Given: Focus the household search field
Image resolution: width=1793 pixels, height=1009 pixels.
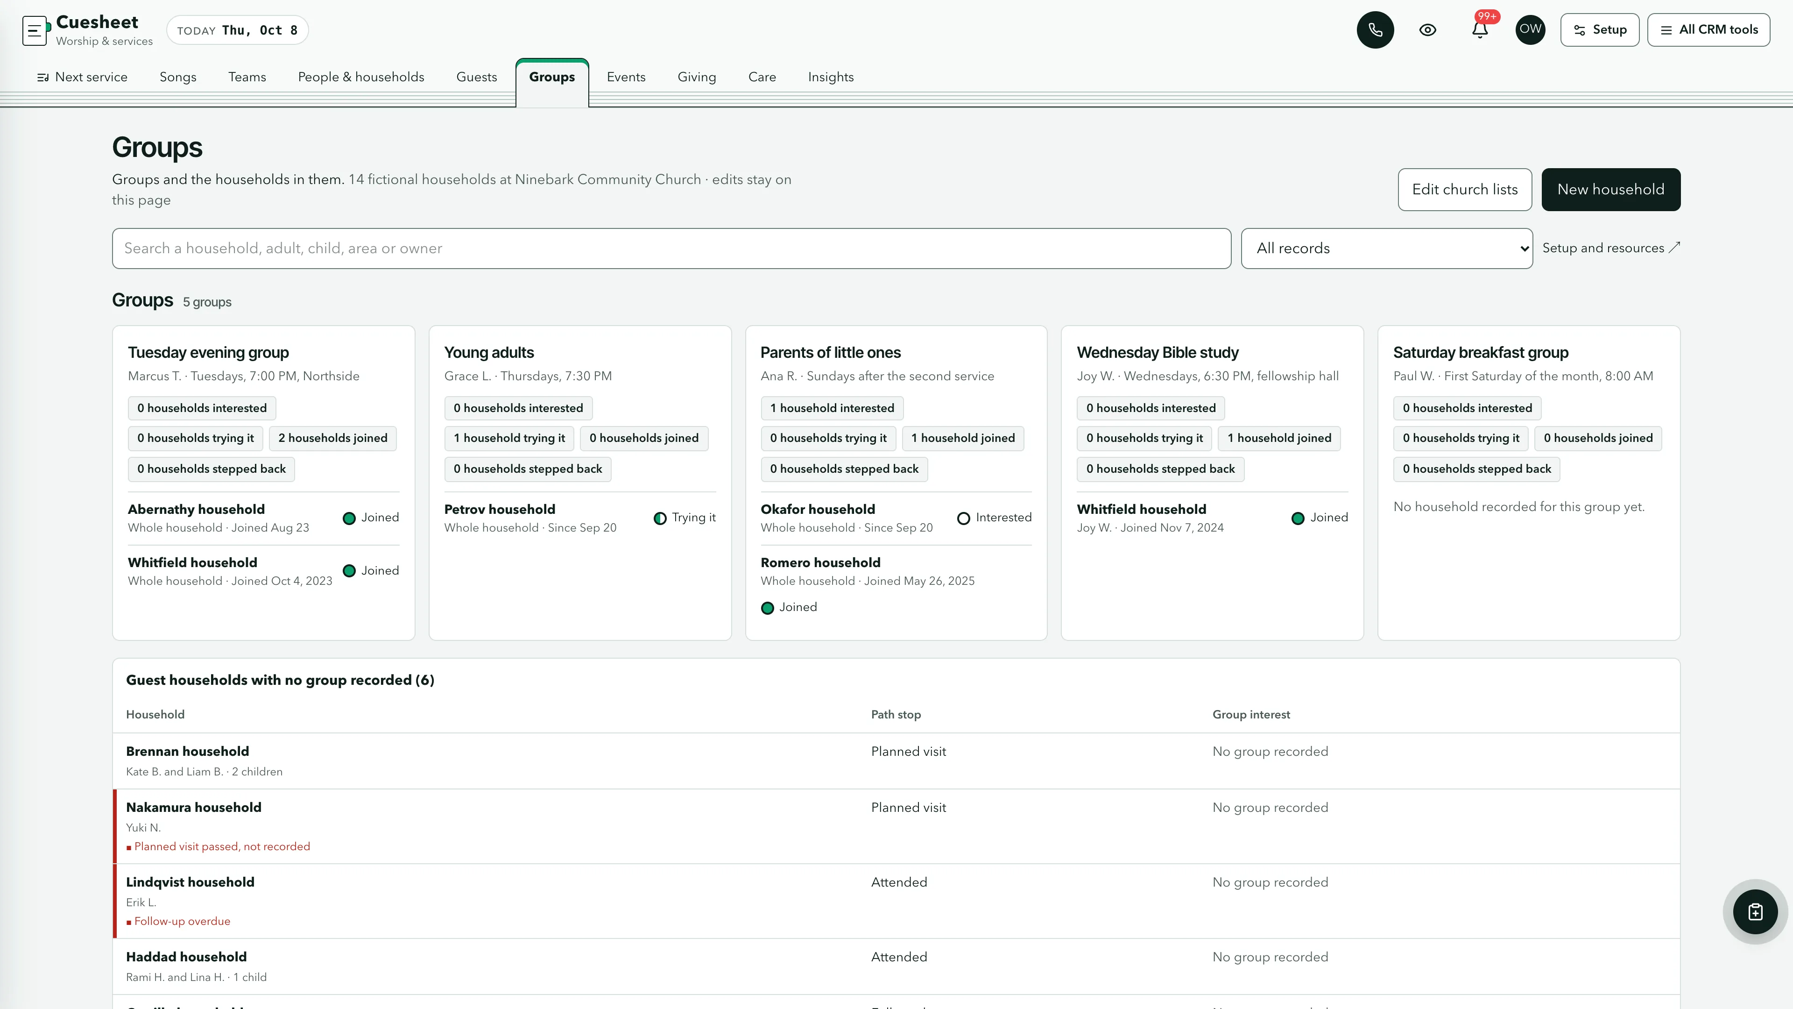Looking at the screenshot, I should click(671, 249).
